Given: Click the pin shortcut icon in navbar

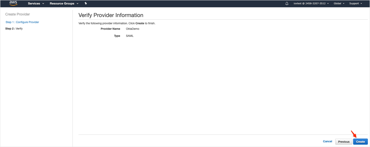Looking at the screenshot, I should (86, 3).
